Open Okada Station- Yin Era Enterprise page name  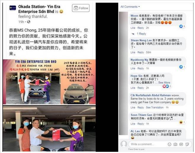click(39, 9)
